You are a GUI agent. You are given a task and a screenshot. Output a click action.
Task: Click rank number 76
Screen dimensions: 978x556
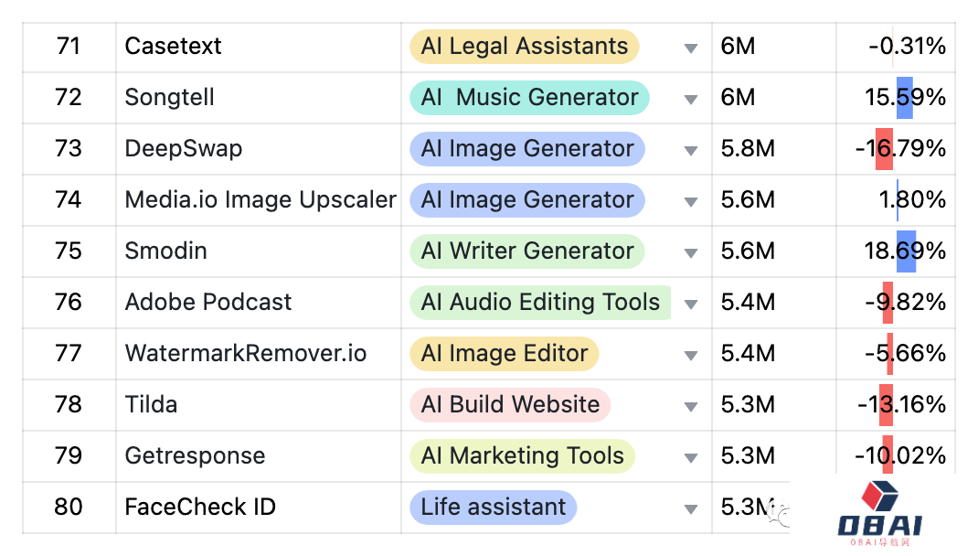click(69, 302)
